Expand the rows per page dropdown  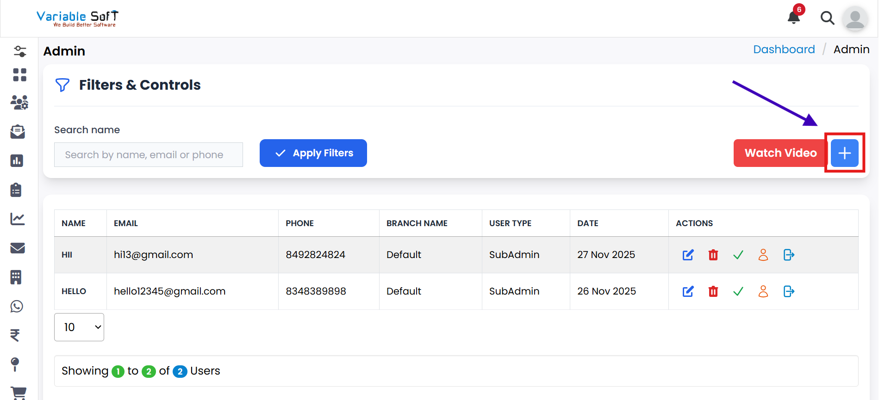coord(79,327)
